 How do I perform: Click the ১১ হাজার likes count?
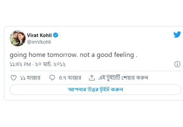click(30, 78)
